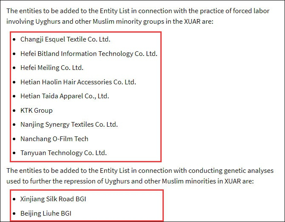Select the Nanchang O-Film Tech item
Screen dimensions: 285x222
tap(54, 139)
